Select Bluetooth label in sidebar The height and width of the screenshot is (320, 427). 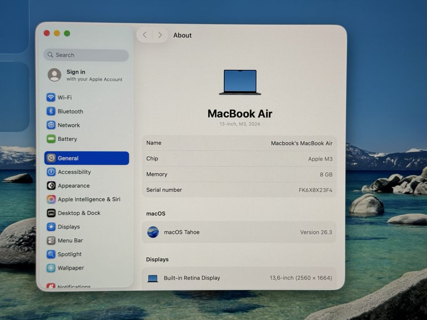pyautogui.click(x=70, y=111)
